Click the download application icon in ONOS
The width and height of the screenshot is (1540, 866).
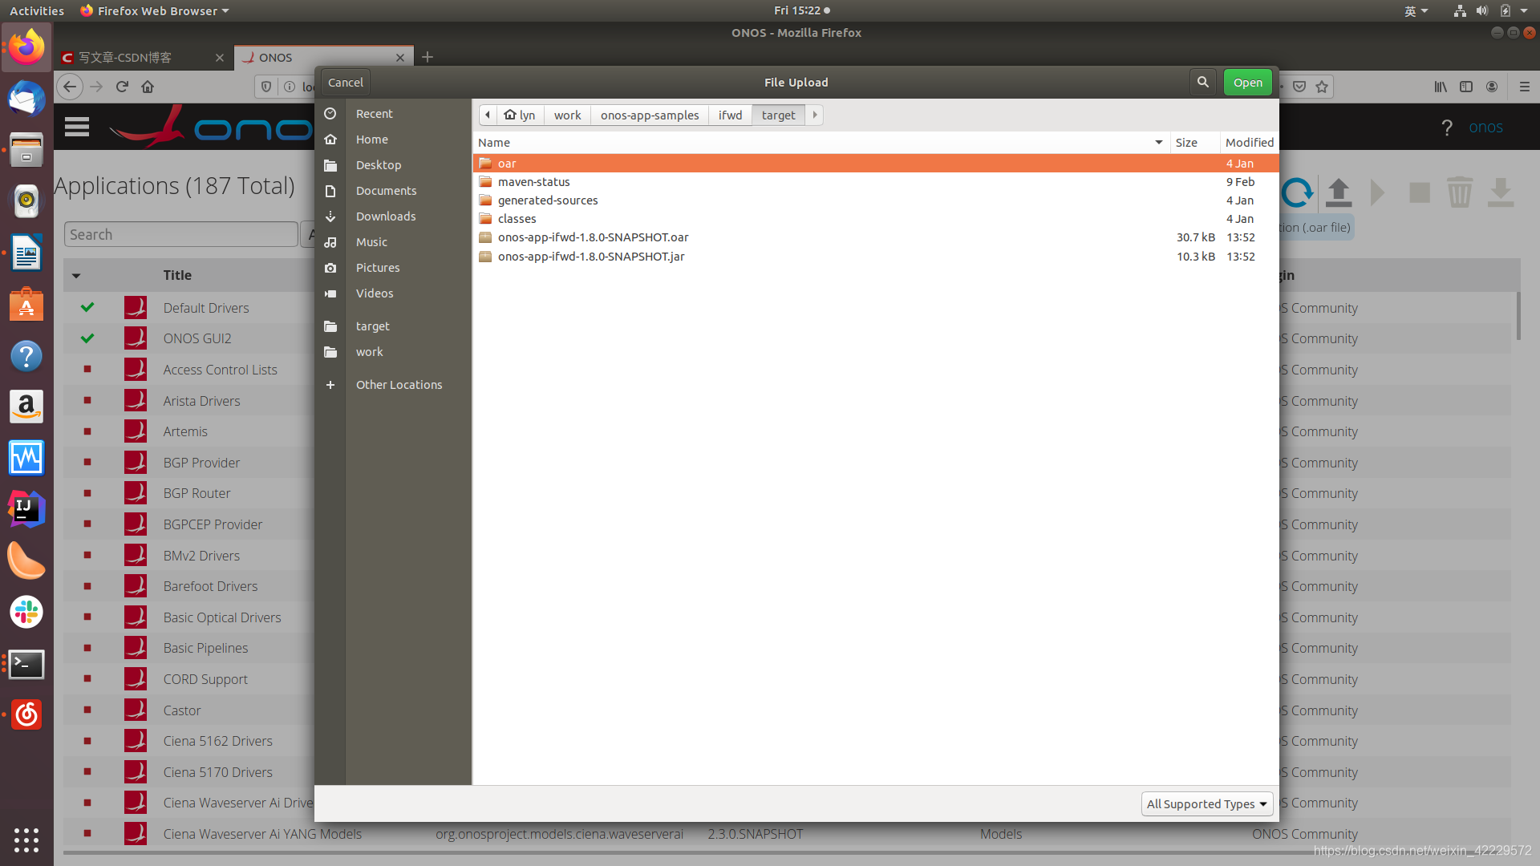(x=1501, y=192)
